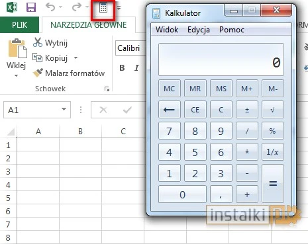Click calculator digit 0
308x244 pixels.
point(182,194)
